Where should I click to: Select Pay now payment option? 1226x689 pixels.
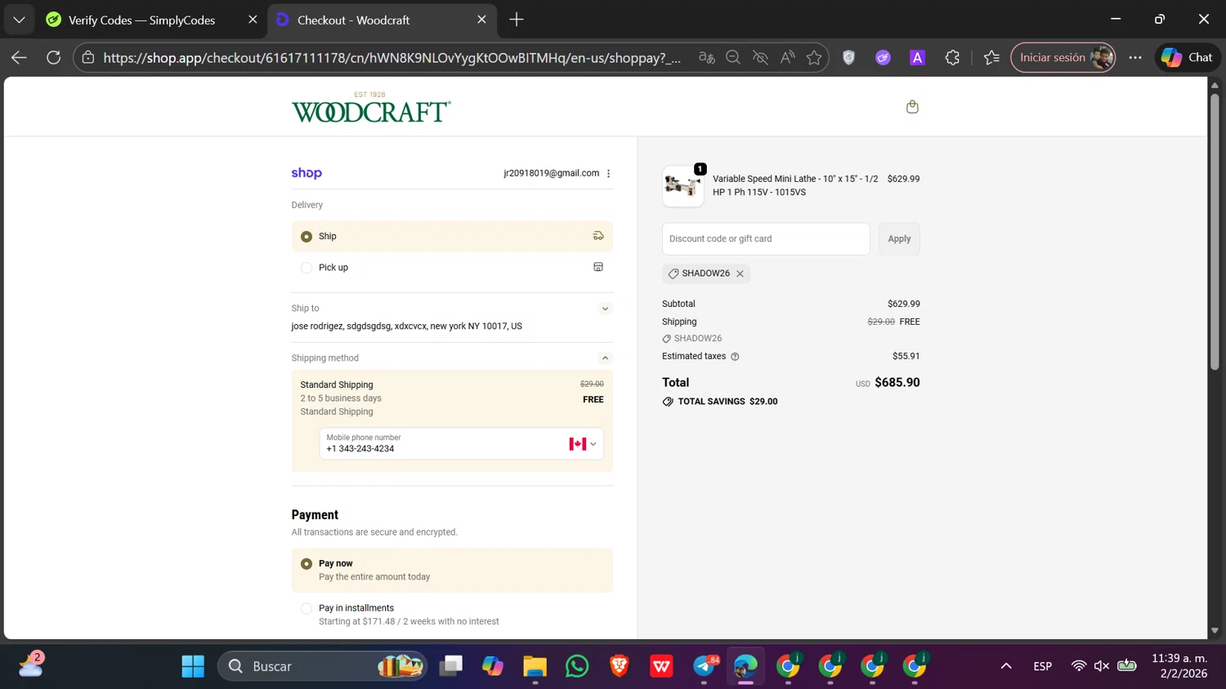pos(452,570)
